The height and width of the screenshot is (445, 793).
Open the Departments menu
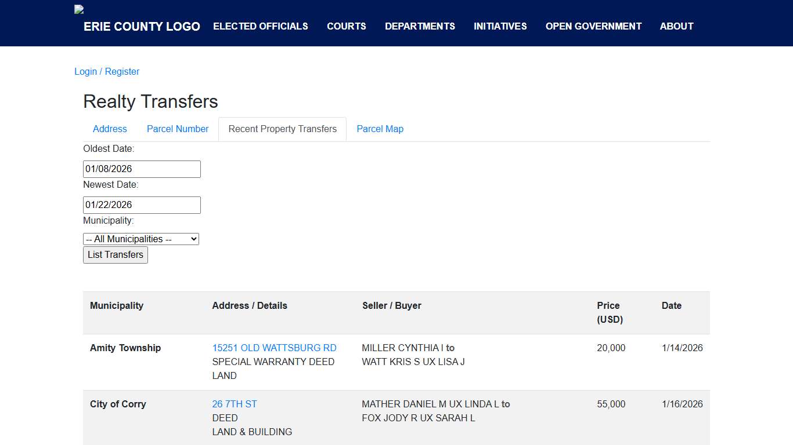coord(420,26)
